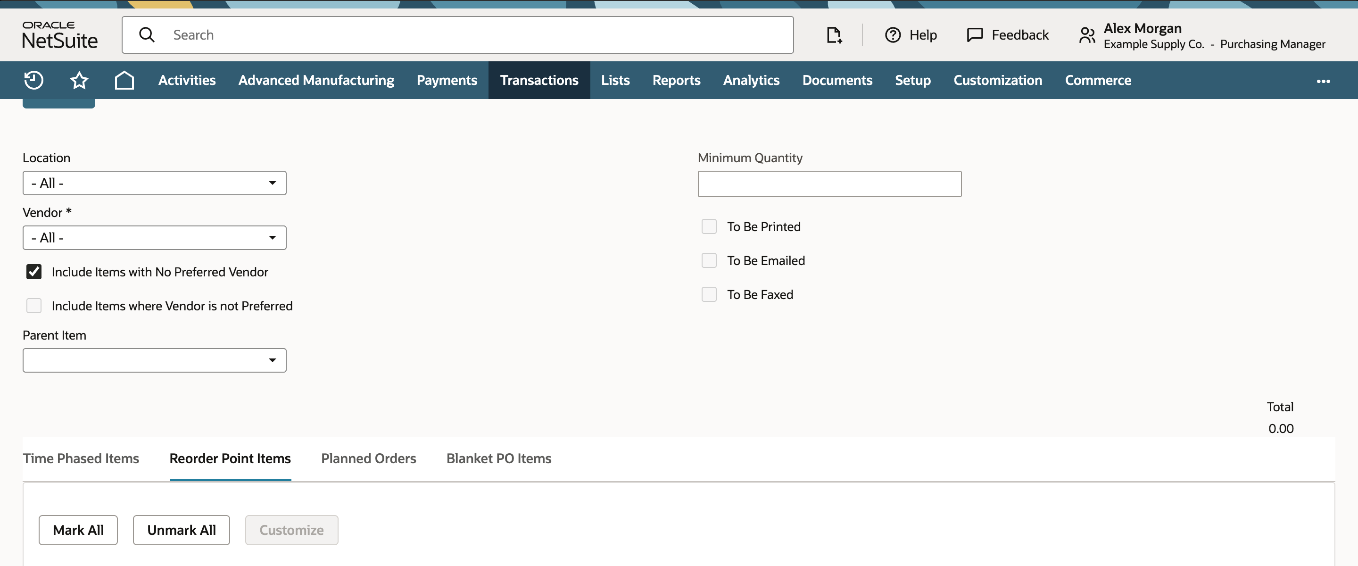Open the Customization menu

pyautogui.click(x=998, y=80)
